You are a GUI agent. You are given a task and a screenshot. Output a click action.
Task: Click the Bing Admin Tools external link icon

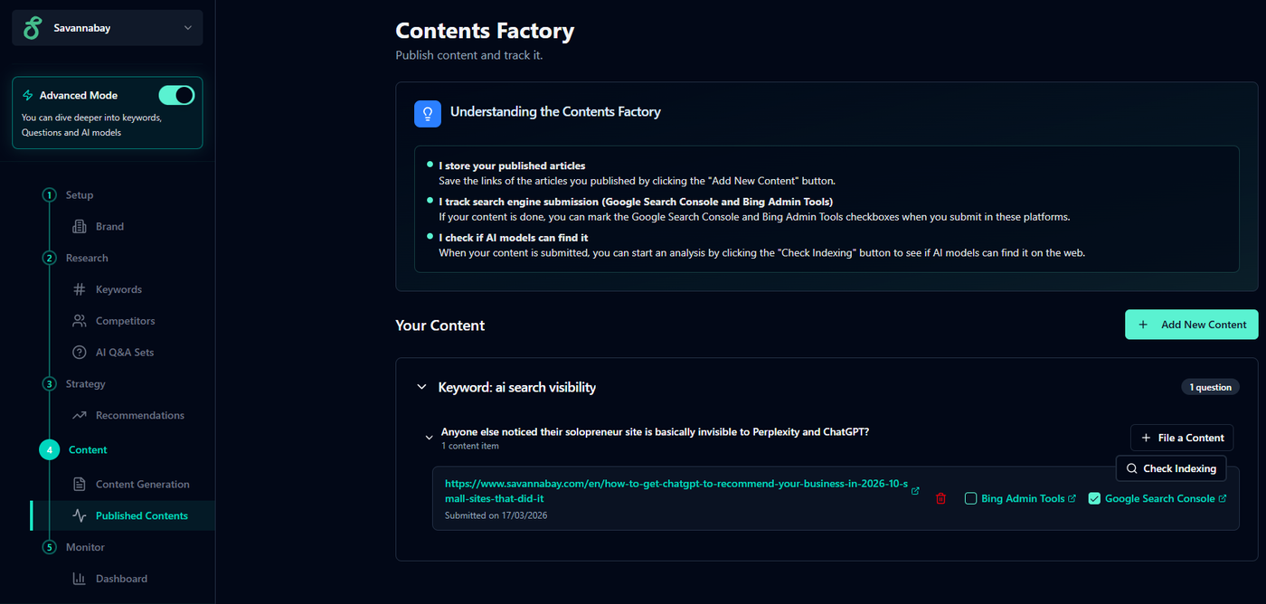(x=1072, y=498)
